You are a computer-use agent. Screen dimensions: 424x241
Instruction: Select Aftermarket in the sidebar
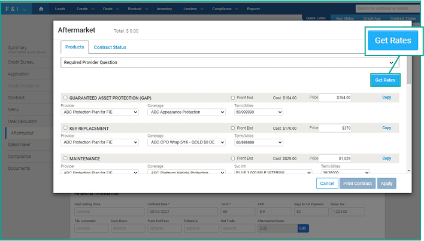pyautogui.click(x=22, y=133)
